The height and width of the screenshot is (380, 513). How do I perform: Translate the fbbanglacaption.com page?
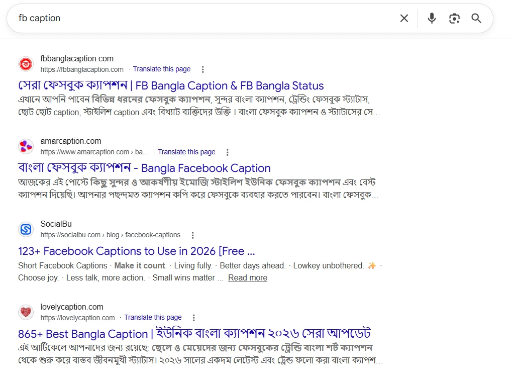click(x=162, y=69)
